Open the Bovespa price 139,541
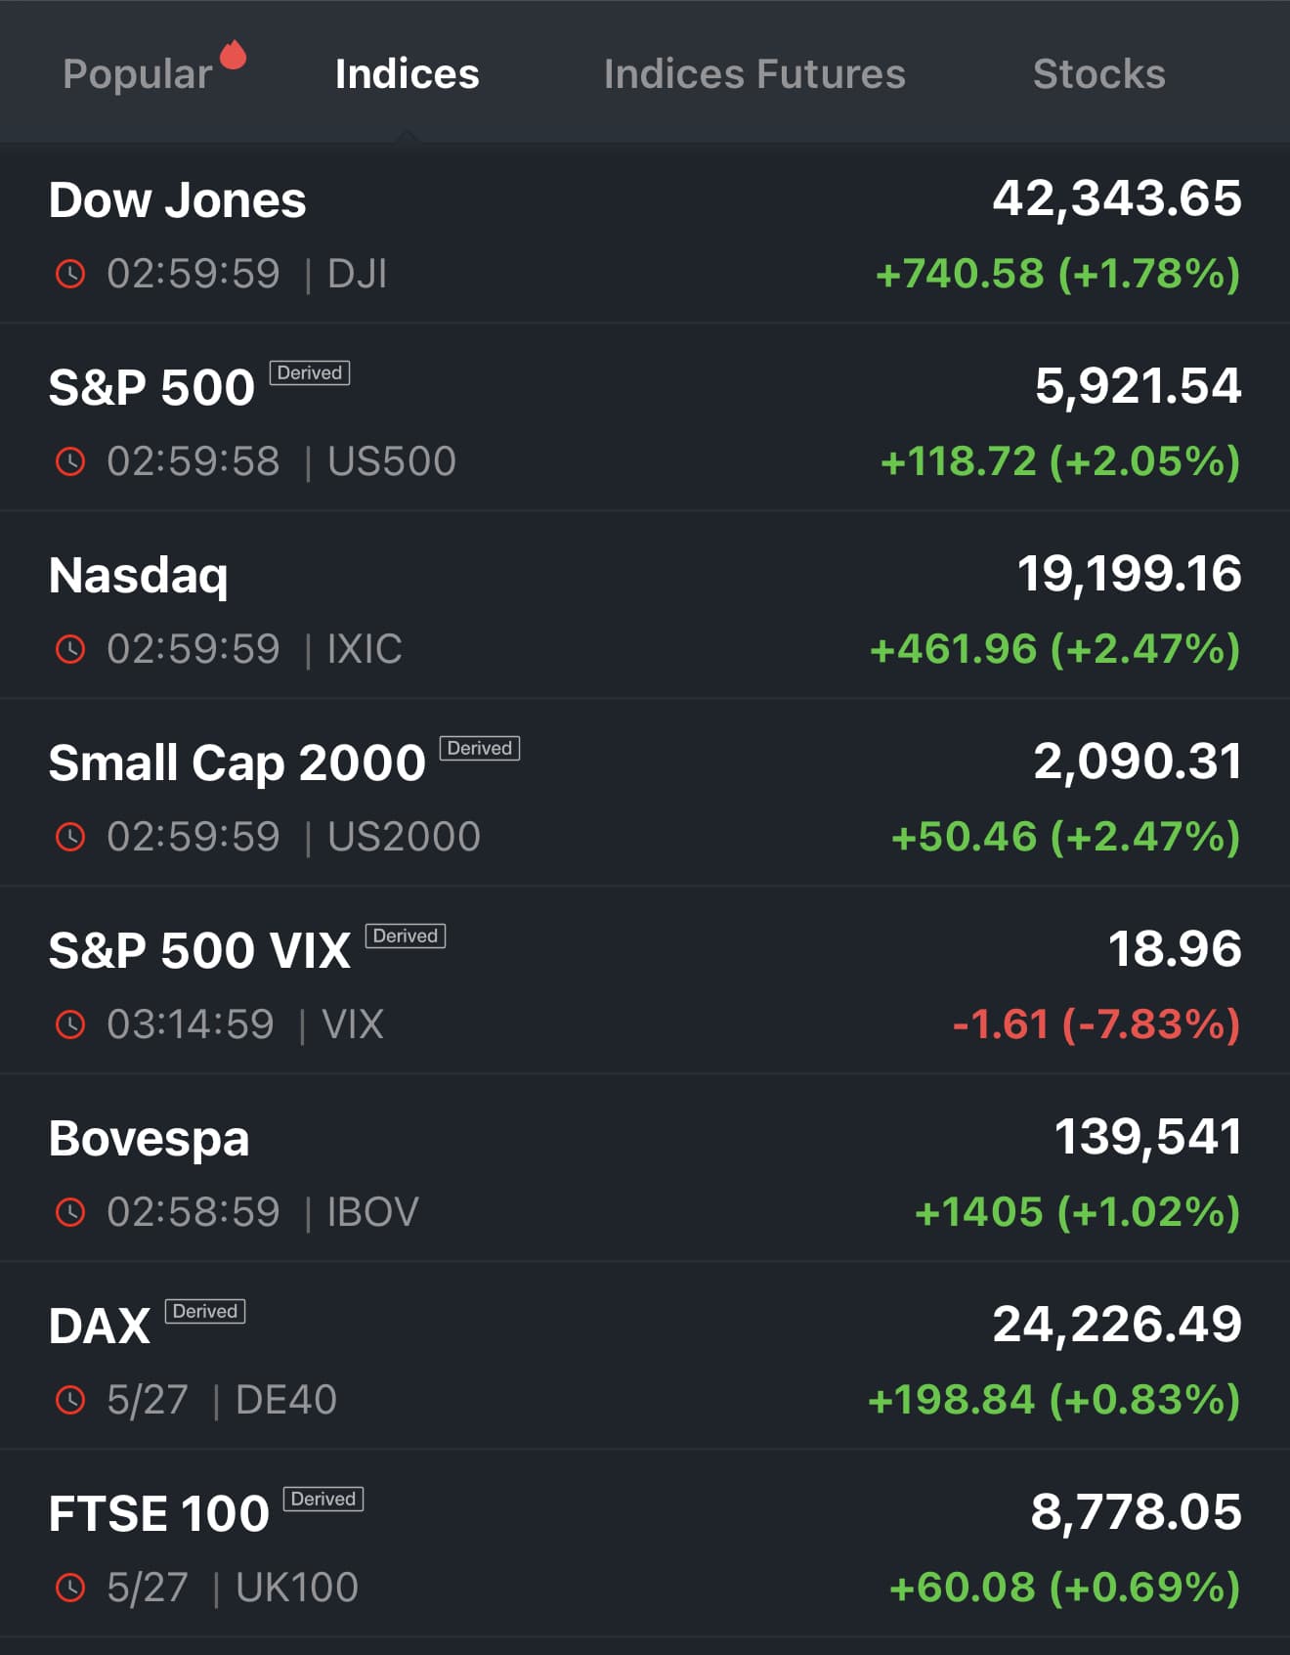The width and height of the screenshot is (1290, 1655). tap(1147, 1137)
